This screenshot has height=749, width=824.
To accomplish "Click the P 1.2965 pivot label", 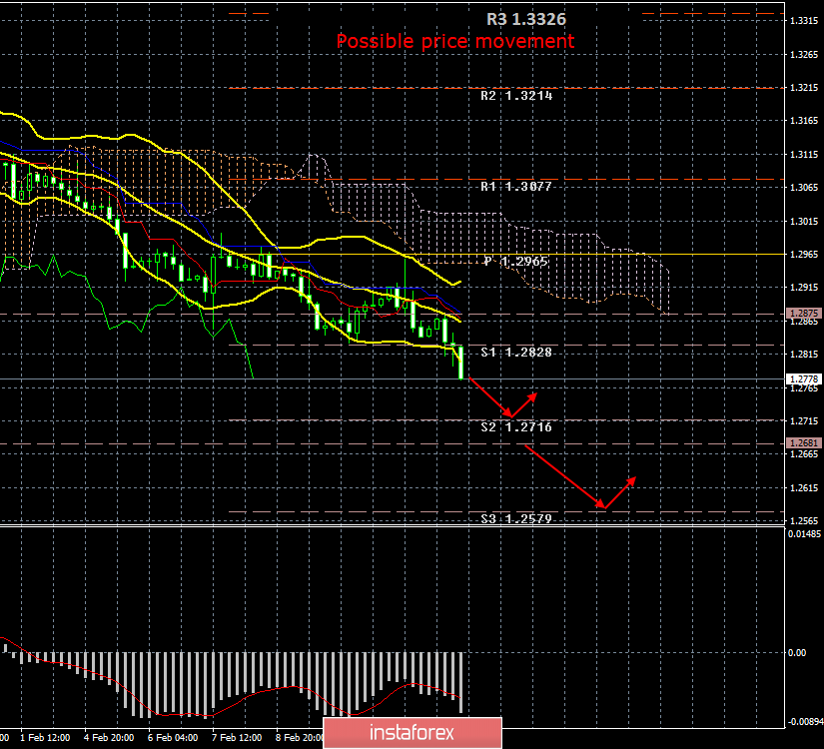I will [516, 262].
